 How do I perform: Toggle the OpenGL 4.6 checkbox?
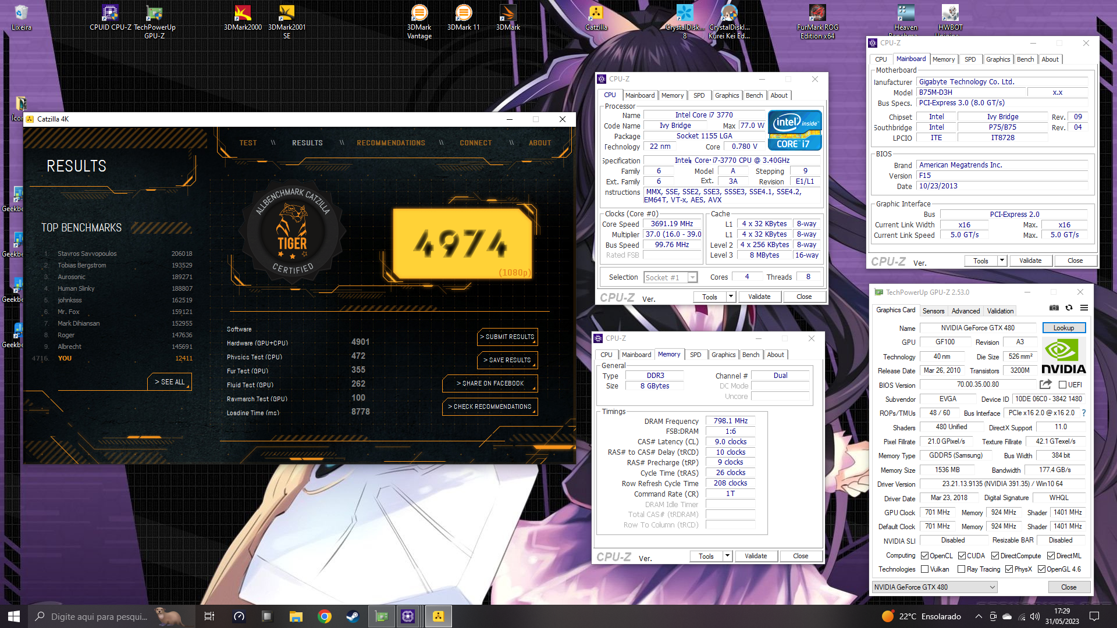(1041, 569)
